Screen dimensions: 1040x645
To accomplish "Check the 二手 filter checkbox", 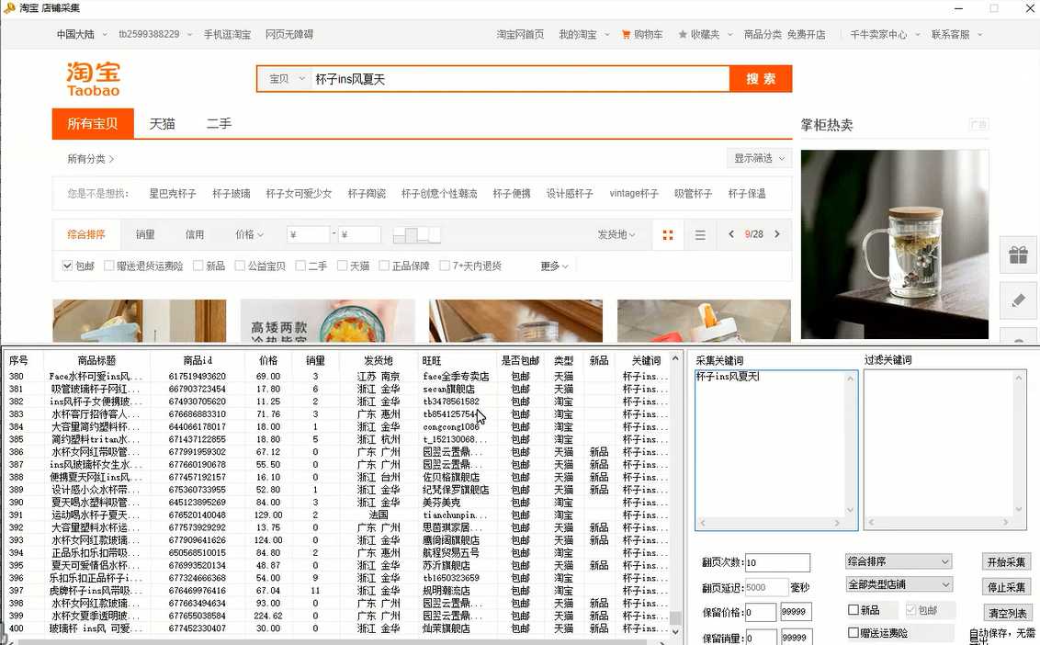I will click(300, 266).
